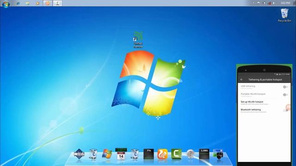Launch Camtasia from the dock
The width and height of the screenshot is (296, 166).
click(x=176, y=154)
